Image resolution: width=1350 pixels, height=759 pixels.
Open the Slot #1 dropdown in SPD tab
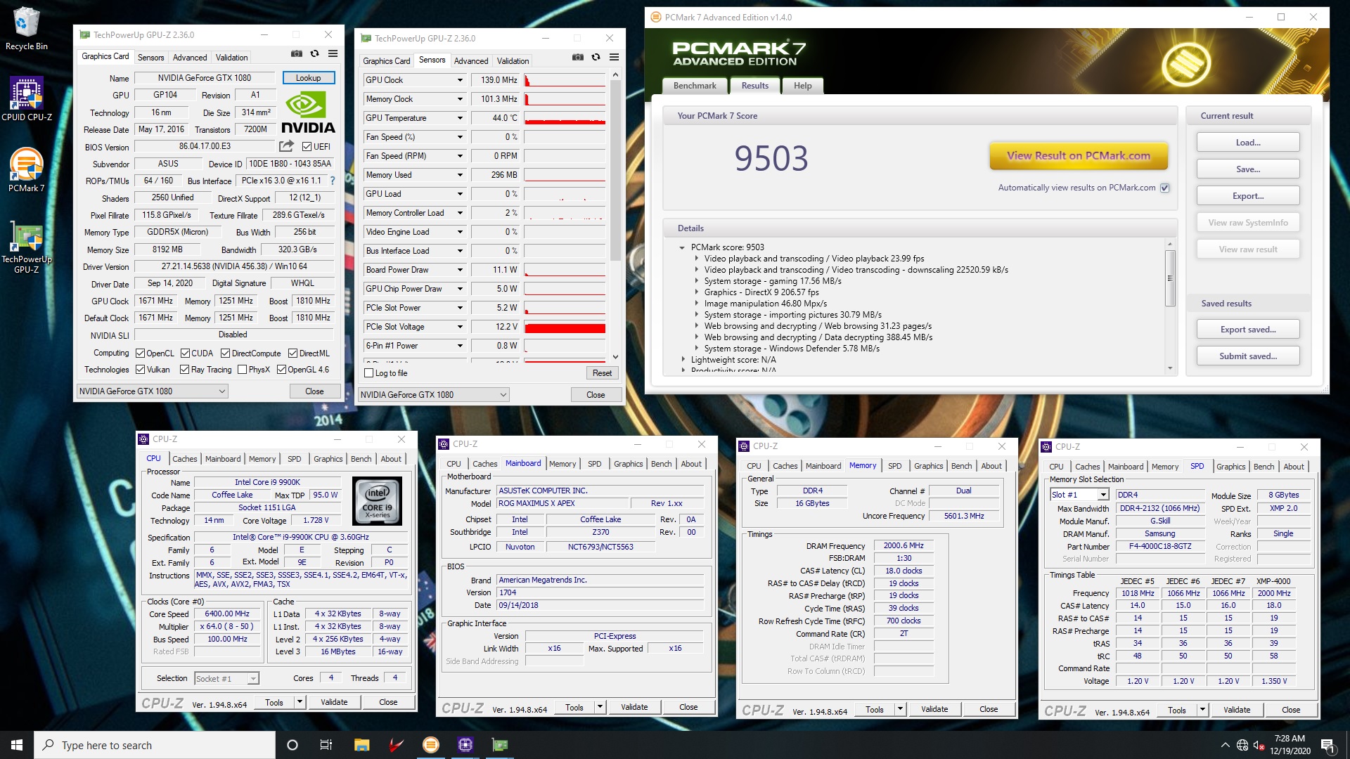(1079, 495)
